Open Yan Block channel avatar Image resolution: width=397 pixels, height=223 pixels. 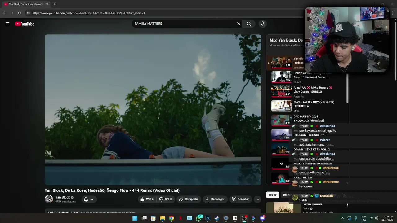point(49,199)
